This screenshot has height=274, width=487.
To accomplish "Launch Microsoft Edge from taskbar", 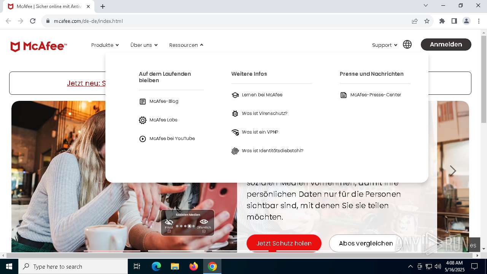I will click(x=156, y=266).
